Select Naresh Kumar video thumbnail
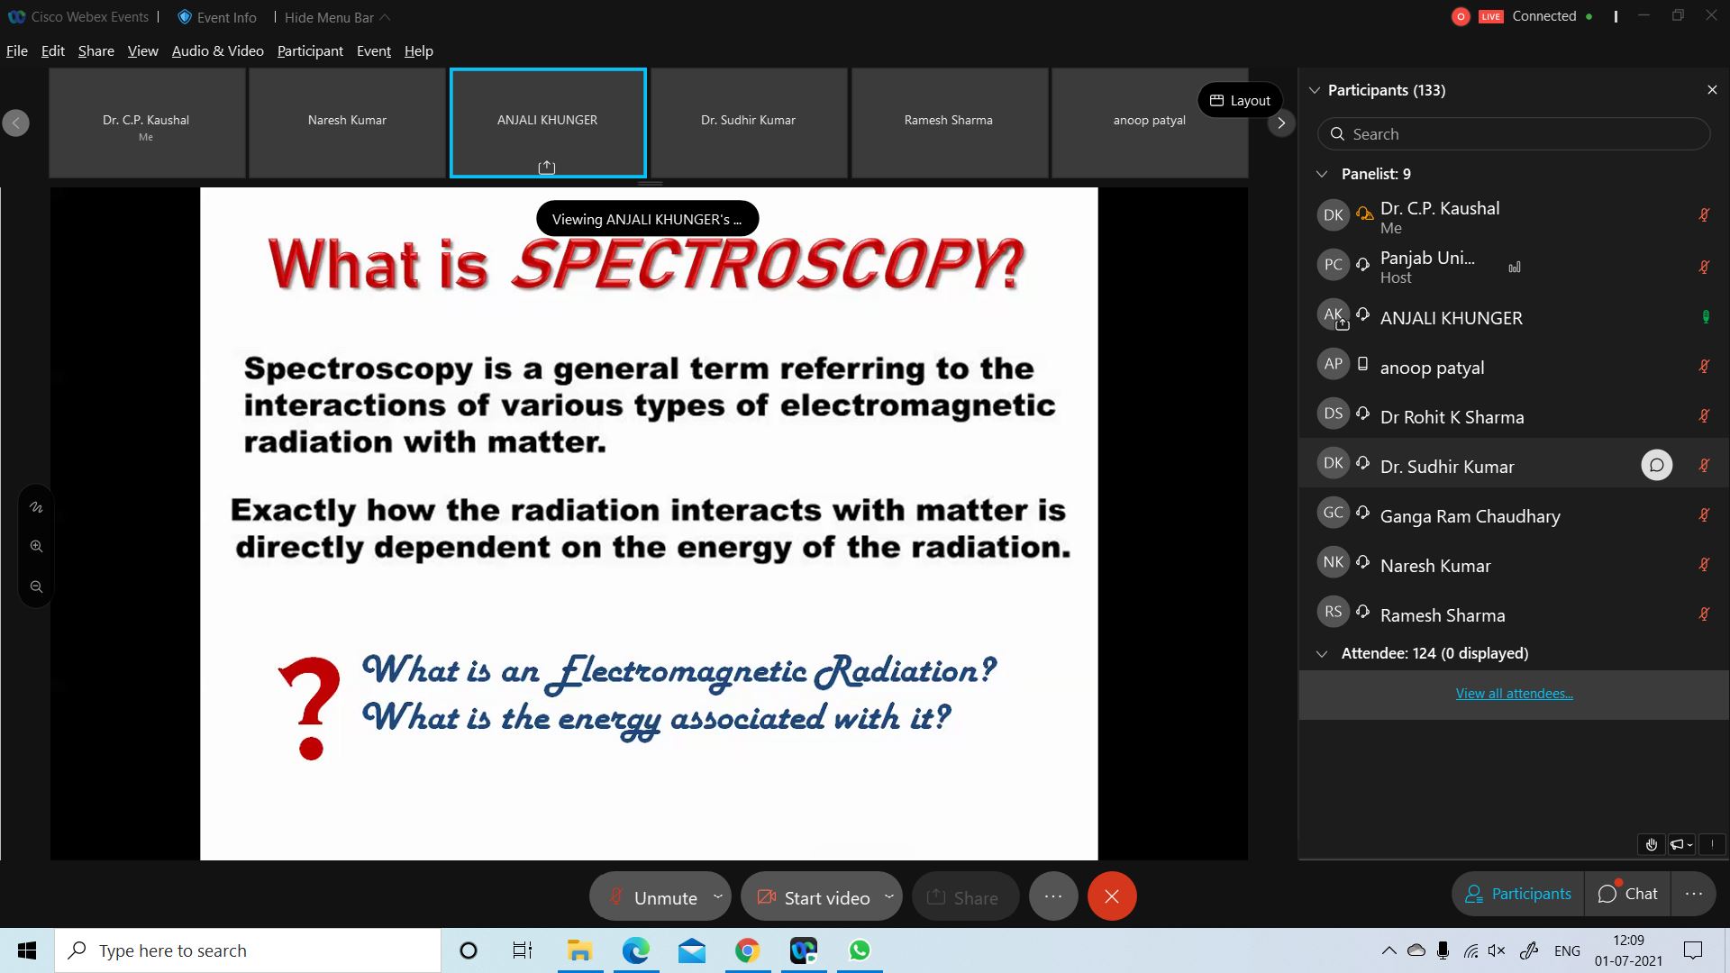This screenshot has width=1730, height=973. (347, 123)
